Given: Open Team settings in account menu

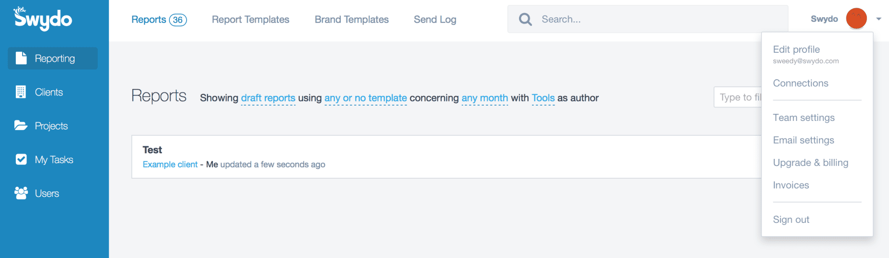Looking at the screenshot, I should point(804,118).
